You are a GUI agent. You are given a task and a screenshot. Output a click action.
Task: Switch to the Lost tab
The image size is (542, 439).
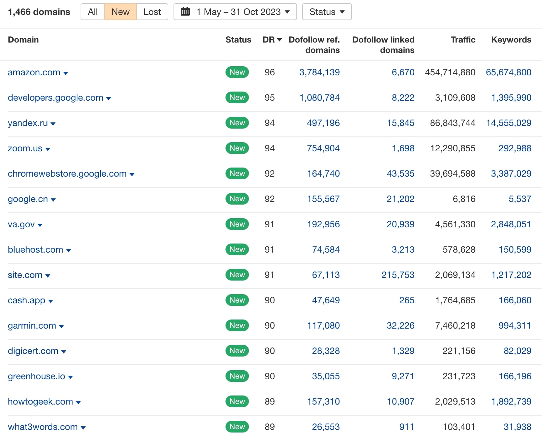coord(152,12)
